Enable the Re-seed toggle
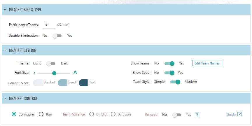The width and height of the screenshot is (252, 126). 176,115
